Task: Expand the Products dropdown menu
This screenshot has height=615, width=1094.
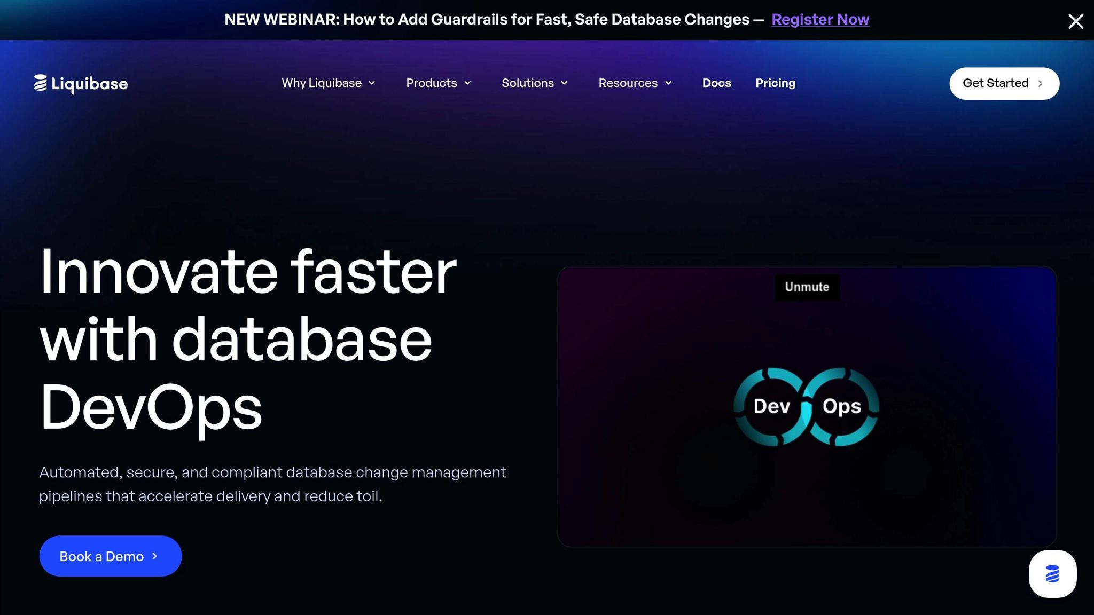Action: [x=439, y=83]
